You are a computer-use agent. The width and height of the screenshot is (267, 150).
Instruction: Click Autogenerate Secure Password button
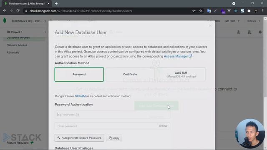(x=79, y=138)
